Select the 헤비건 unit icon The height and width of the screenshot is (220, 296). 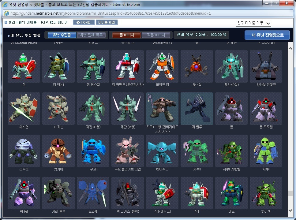pyautogui.click(x=24, y=108)
